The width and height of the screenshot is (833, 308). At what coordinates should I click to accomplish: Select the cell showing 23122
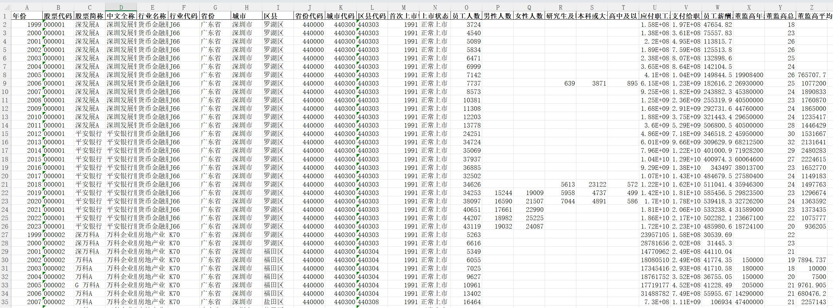tap(592, 184)
